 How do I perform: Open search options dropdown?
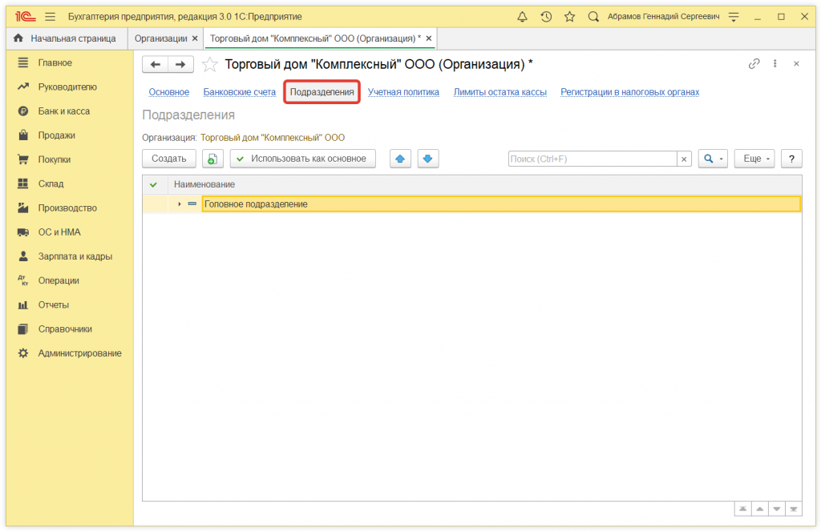pos(713,159)
